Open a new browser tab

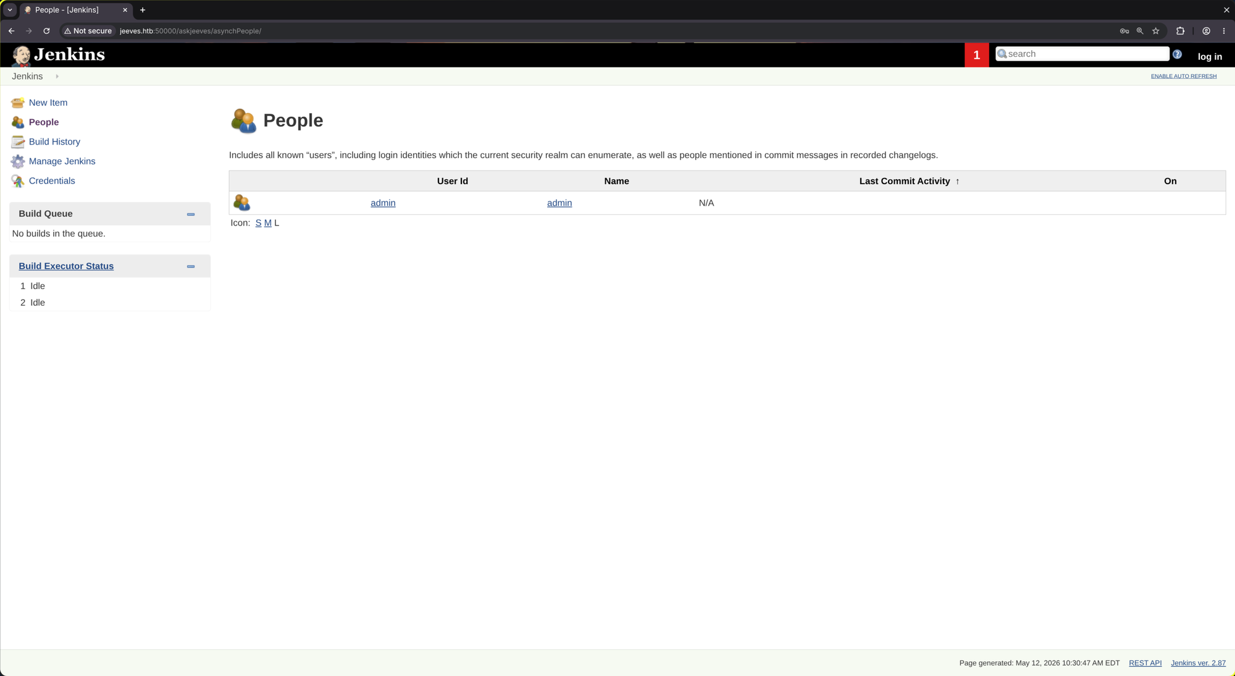(143, 10)
